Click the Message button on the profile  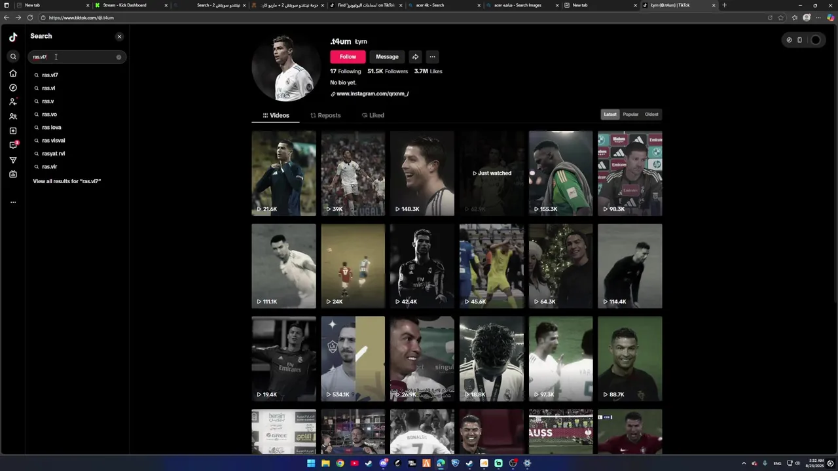click(387, 57)
